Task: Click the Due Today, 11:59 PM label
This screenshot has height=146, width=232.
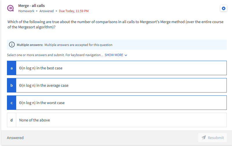Action: click(74, 11)
